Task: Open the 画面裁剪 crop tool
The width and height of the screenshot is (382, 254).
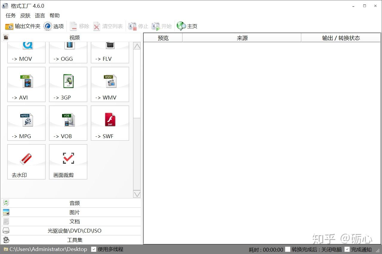Action: point(68,162)
